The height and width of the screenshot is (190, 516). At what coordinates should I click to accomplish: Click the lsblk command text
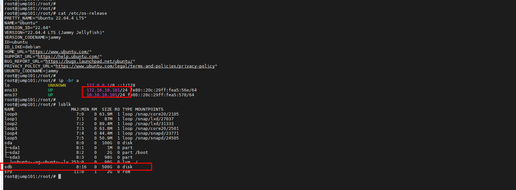pyautogui.click(x=65, y=105)
